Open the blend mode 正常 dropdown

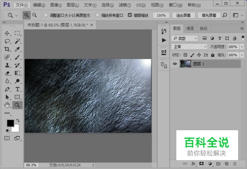(x=189, y=47)
